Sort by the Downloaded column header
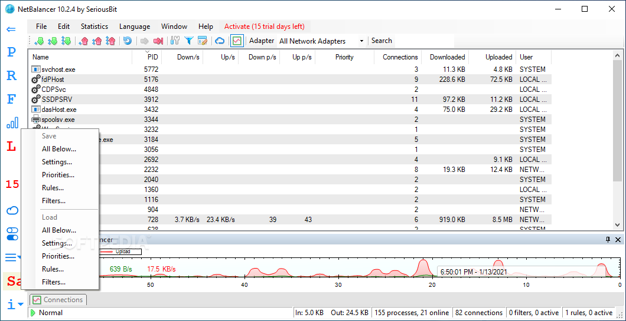 point(445,57)
